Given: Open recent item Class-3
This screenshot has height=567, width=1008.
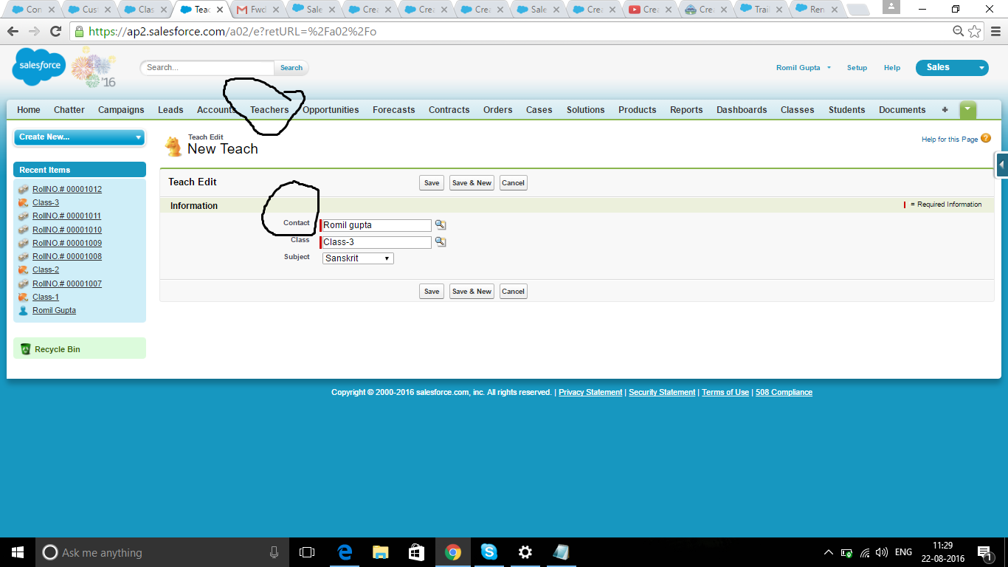Looking at the screenshot, I should (x=46, y=202).
